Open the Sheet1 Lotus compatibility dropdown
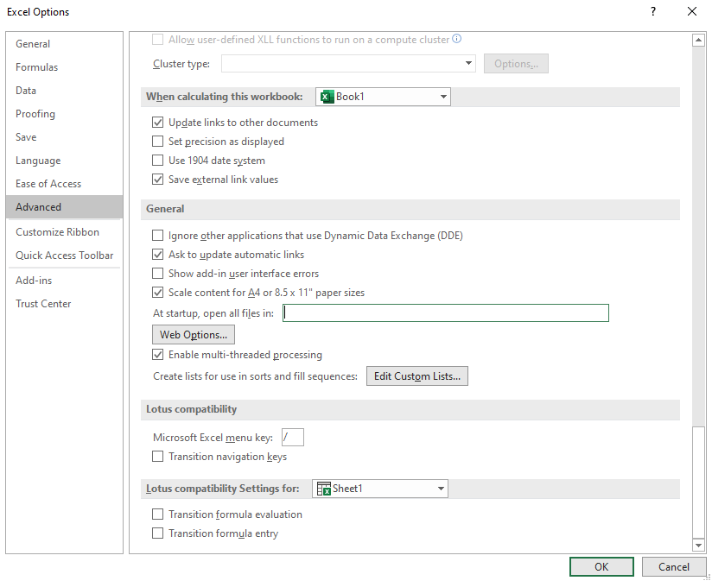Image resolution: width=712 pixels, height=587 pixels. coord(379,489)
